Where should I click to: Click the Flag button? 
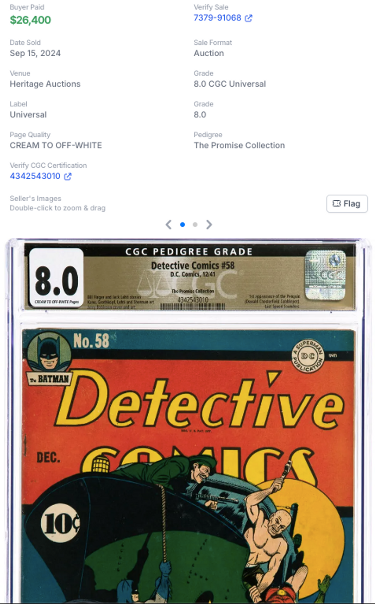(347, 204)
